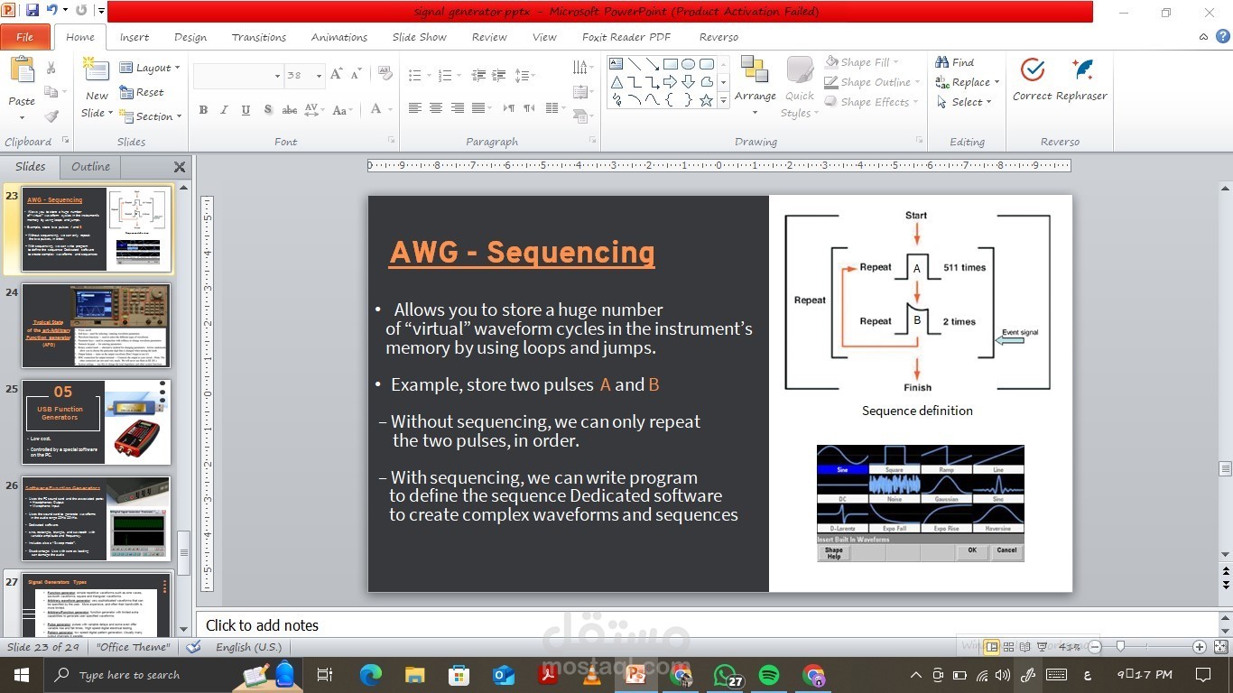Open Font Color dropdown arrow

pos(390,110)
